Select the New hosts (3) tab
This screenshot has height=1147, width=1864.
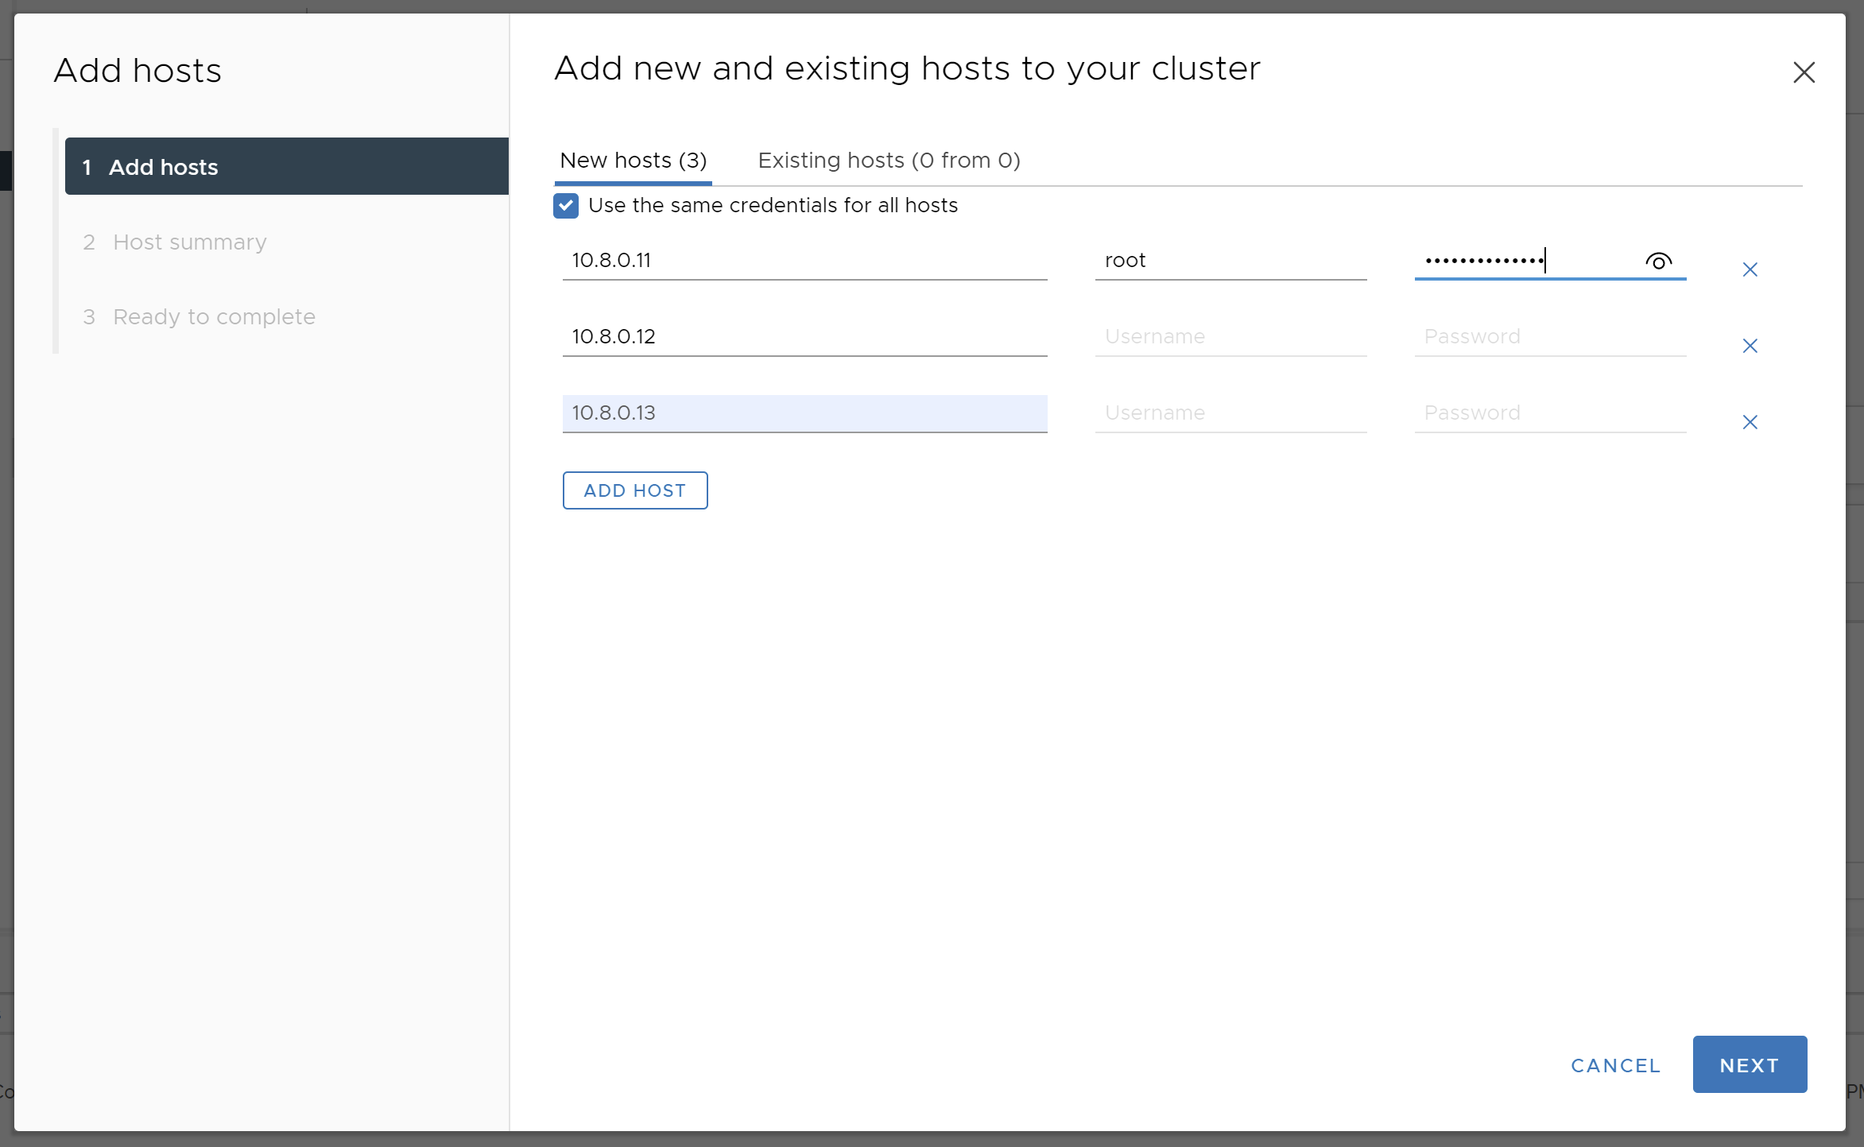[x=634, y=161]
